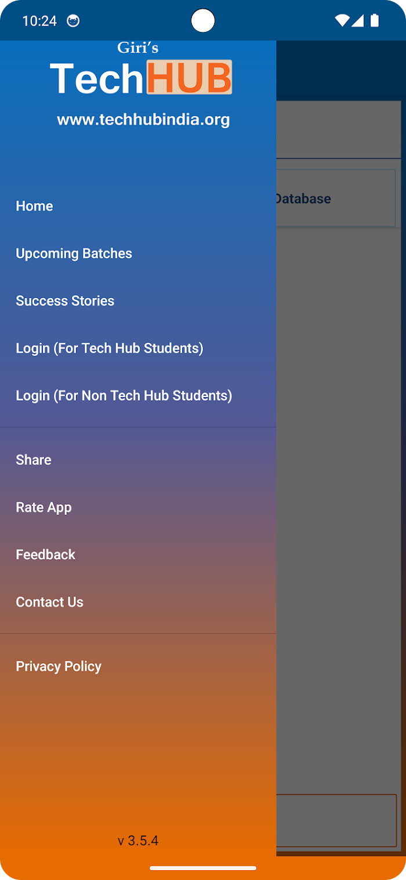Tap the battery icon in status bar

point(375,21)
